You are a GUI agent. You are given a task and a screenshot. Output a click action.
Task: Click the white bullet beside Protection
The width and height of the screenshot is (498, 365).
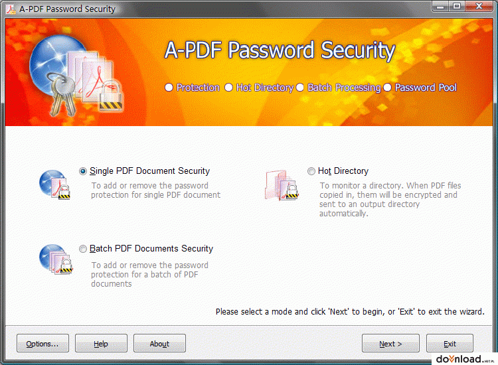tap(169, 88)
